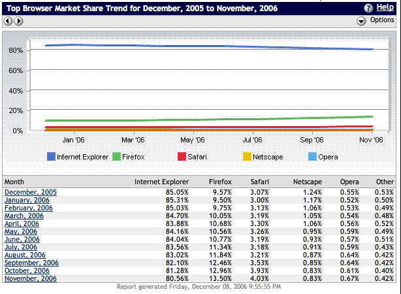This screenshot has height=294, width=401.
Task: Click the Opera legend label
Action: pyautogui.click(x=328, y=157)
